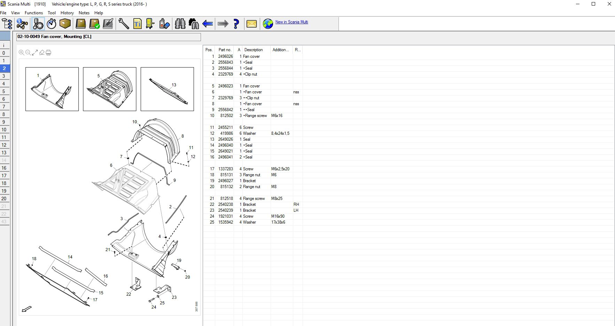
Task: Open the Notes menu
Action: pyautogui.click(x=84, y=13)
